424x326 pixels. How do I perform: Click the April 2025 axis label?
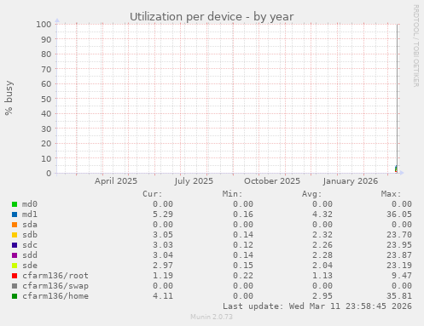[x=116, y=181]
